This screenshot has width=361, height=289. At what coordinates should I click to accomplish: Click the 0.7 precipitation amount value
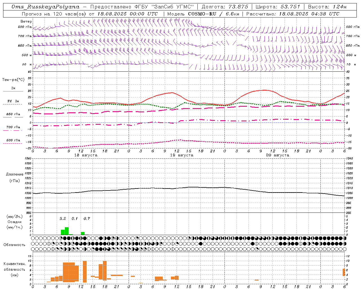coord(87,219)
